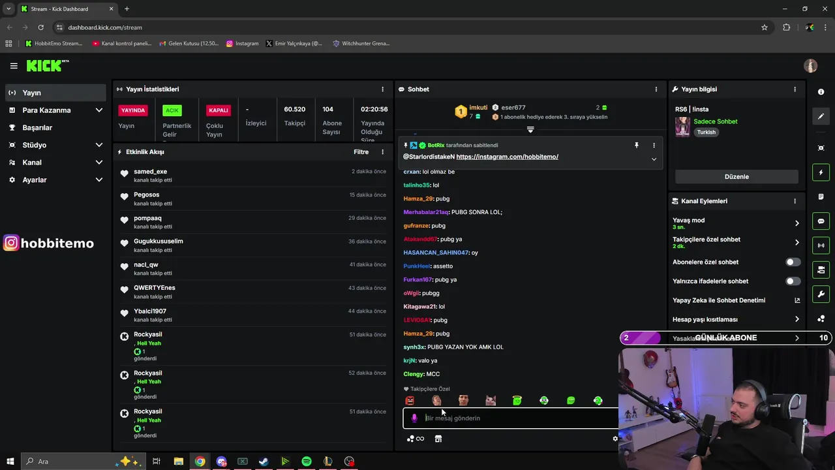Open the hamburger menu beside the Kick logo
Image resolution: width=835 pixels, height=470 pixels.
click(x=14, y=66)
